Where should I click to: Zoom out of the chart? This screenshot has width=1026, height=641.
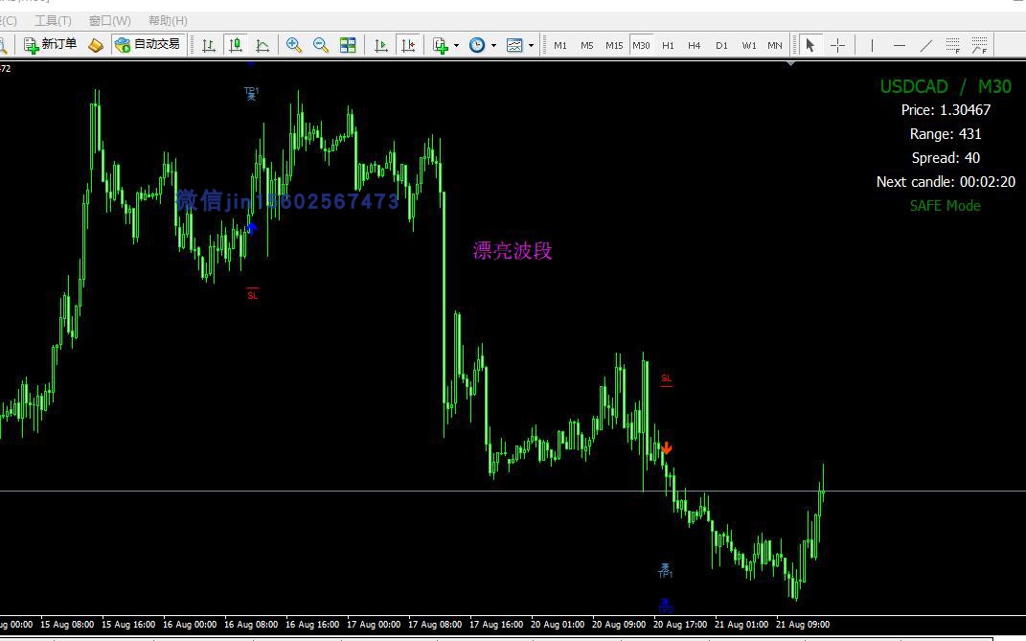pos(321,45)
